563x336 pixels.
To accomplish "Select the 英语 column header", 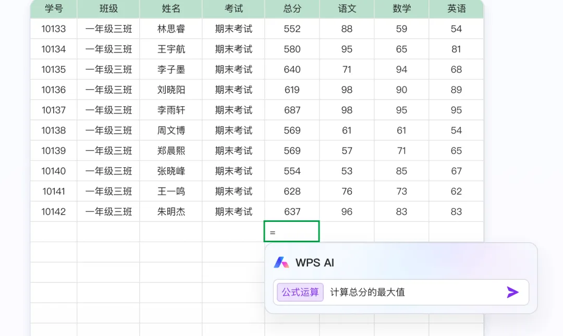I will (456, 9).
